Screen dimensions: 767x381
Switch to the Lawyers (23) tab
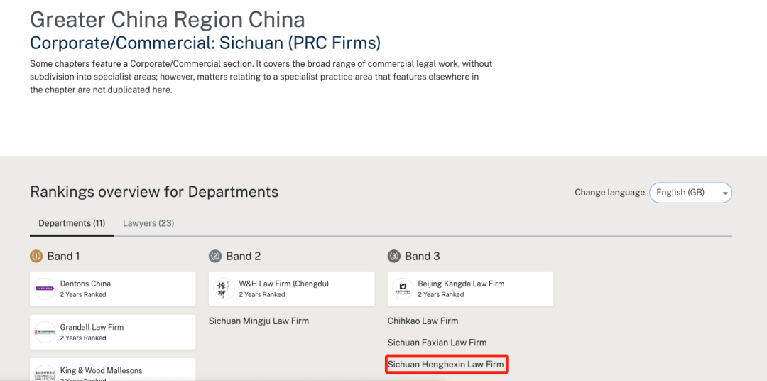pos(148,223)
